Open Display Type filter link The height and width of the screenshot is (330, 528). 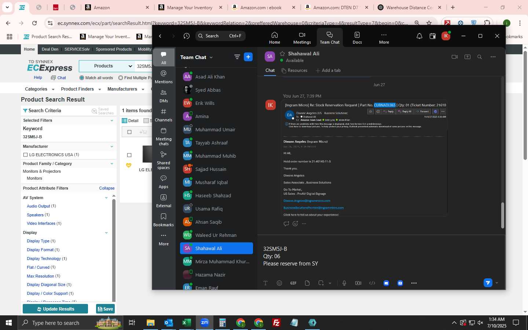[38, 241]
